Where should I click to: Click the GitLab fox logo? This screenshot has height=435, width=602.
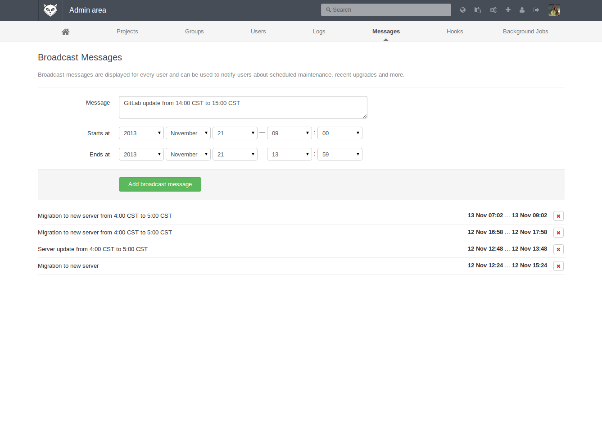50,10
